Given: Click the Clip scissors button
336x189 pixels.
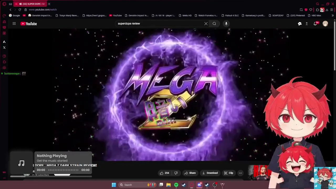Looking at the screenshot, I should pos(229,173).
